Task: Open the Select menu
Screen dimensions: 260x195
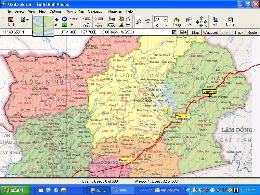Action: [19, 11]
